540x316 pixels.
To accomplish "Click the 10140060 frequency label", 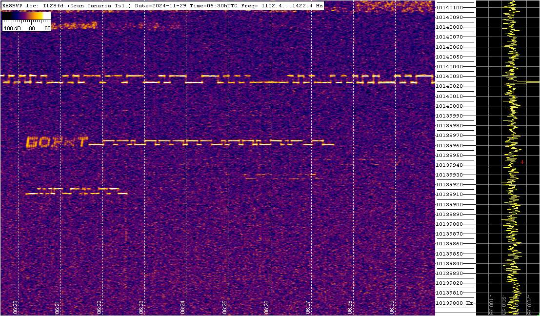I will [449, 47].
